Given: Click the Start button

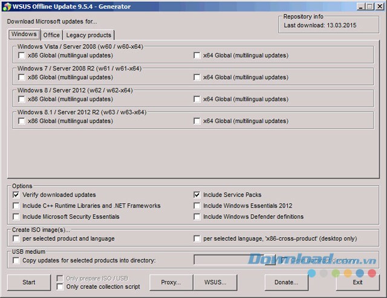Looking at the screenshot, I should [29, 282].
